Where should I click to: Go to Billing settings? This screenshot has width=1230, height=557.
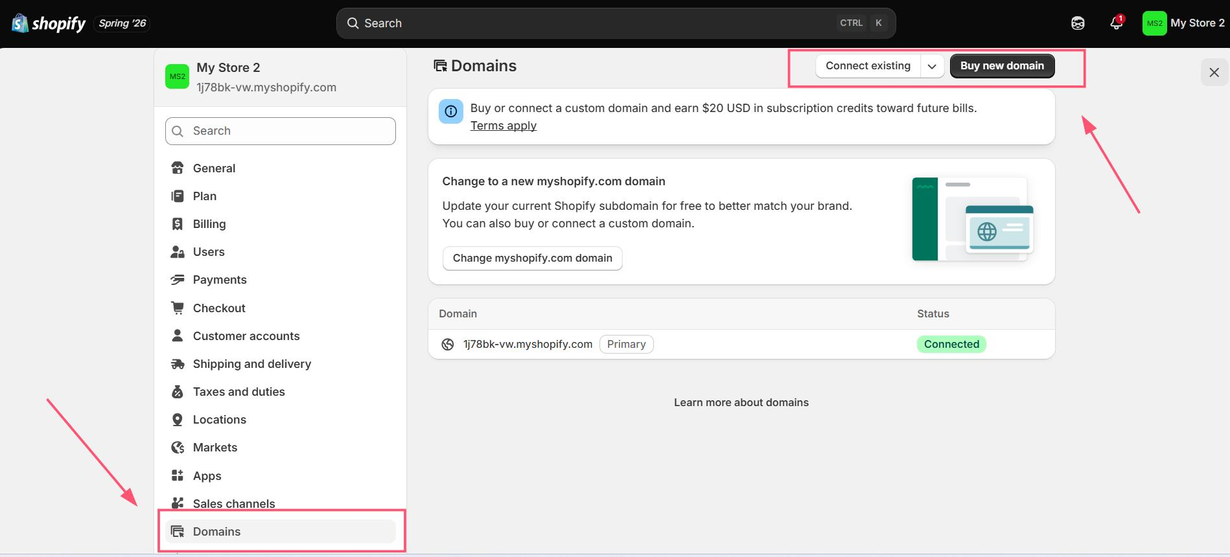click(x=281, y=224)
